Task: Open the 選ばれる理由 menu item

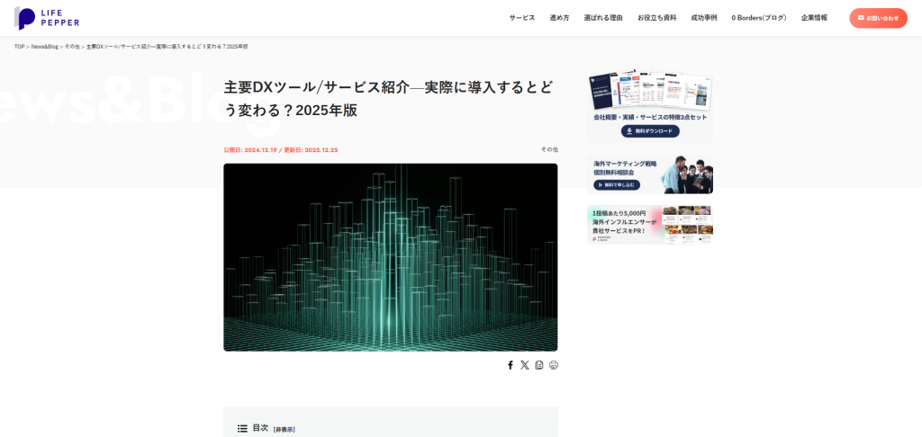Action: tap(603, 18)
